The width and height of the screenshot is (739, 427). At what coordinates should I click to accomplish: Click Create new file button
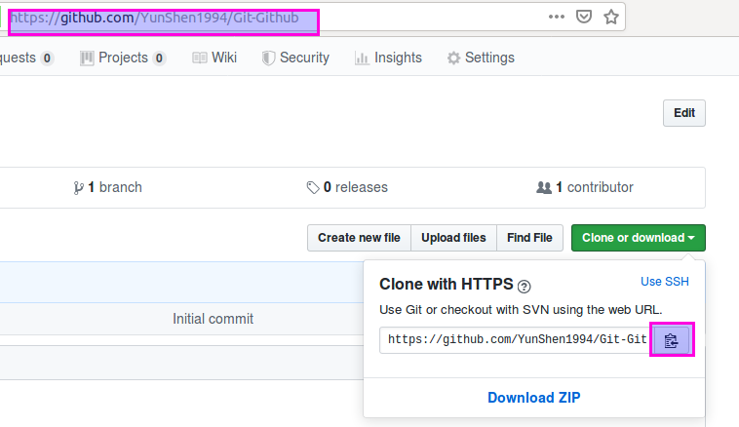tap(359, 238)
